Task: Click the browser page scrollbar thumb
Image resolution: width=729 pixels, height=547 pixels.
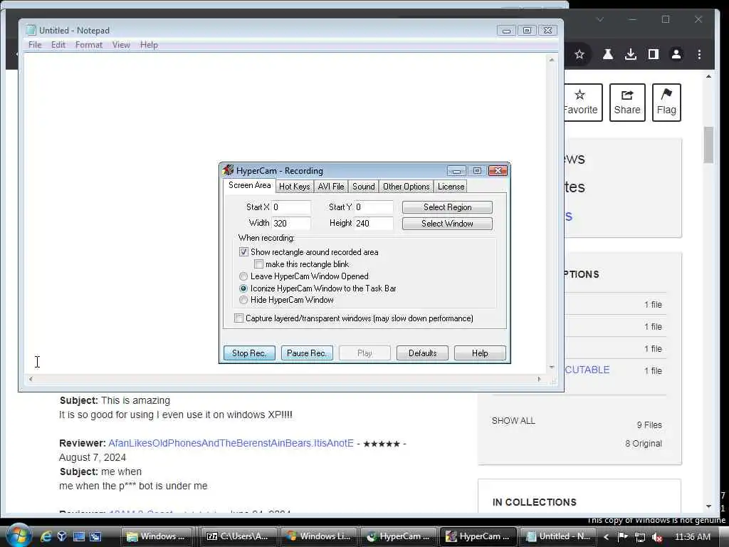Action: 708,145
